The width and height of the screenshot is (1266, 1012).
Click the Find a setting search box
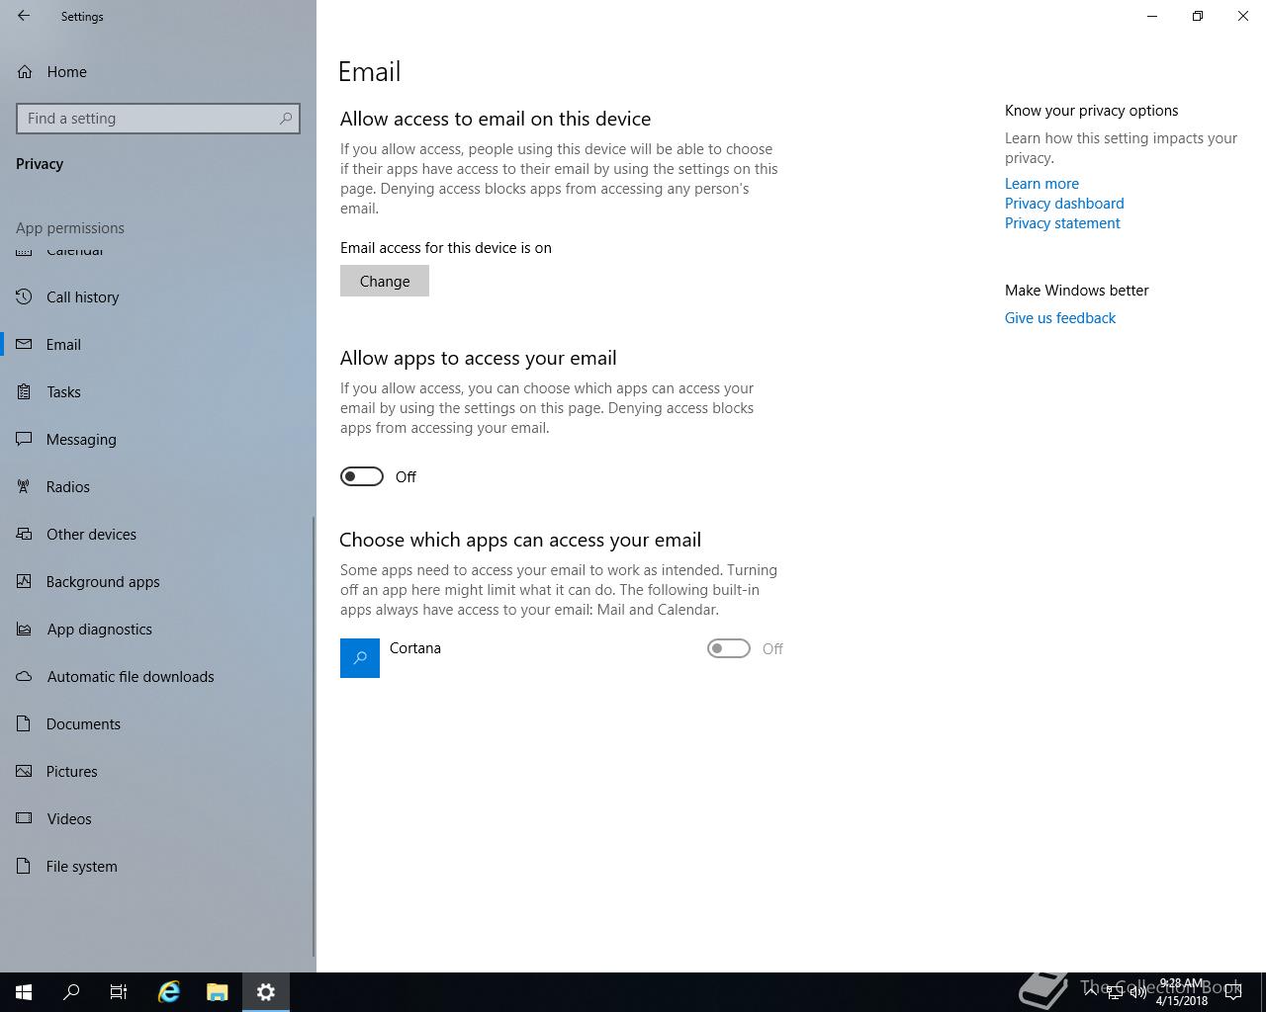click(x=158, y=119)
